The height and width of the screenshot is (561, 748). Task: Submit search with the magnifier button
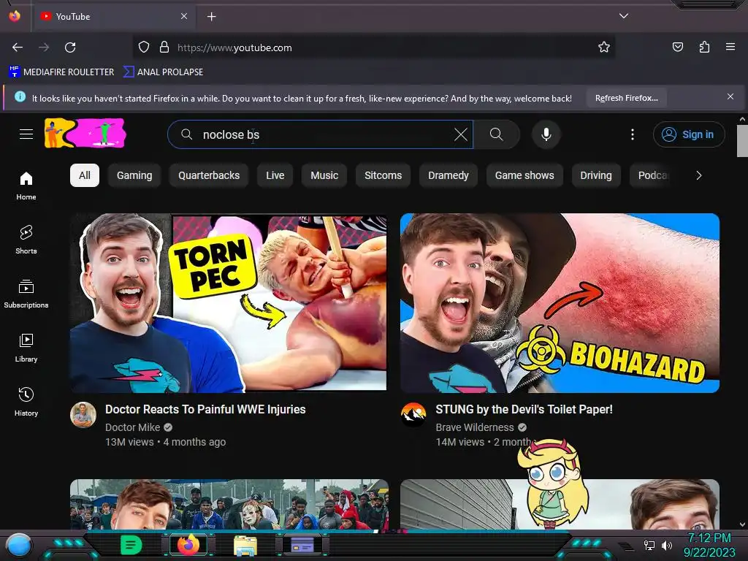(x=496, y=134)
